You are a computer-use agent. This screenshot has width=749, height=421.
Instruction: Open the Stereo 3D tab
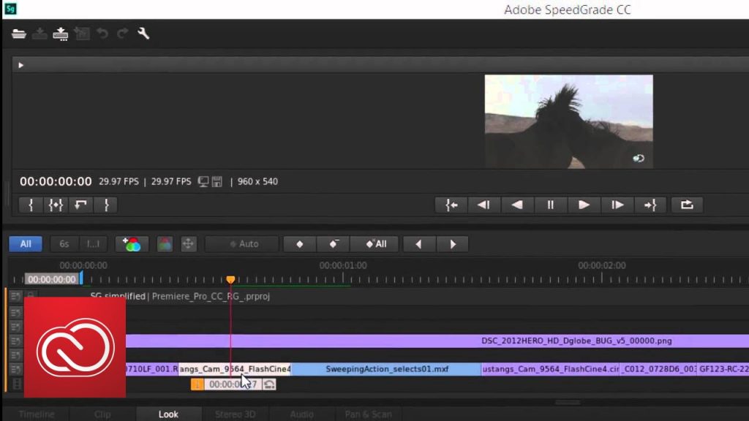click(x=235, y=414)
